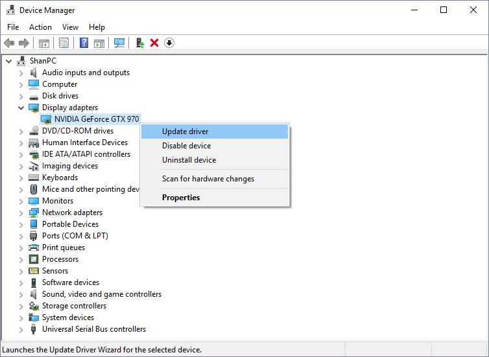Click the Audio inputs and outputs speaker icon
The height and width of the screenshot is (357, 489).
[x=33, y=73]
